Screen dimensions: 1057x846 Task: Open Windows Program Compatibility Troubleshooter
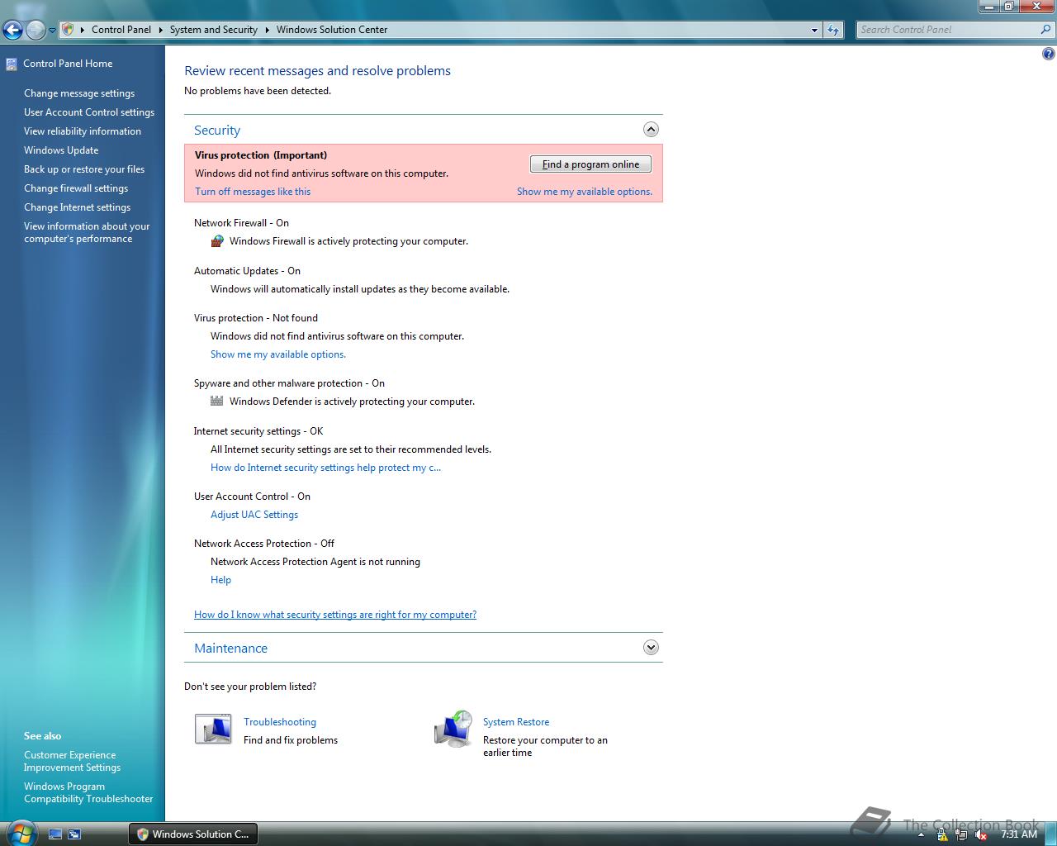(88, 792)
